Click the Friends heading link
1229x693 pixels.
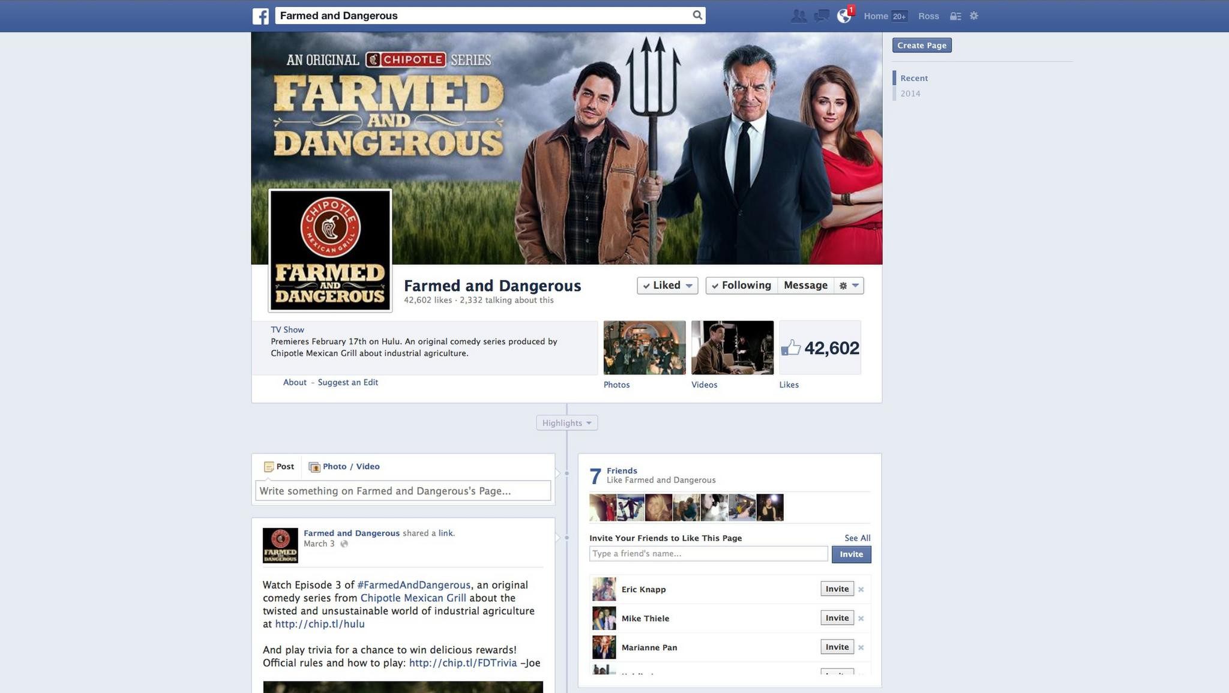tap(622, 471)
